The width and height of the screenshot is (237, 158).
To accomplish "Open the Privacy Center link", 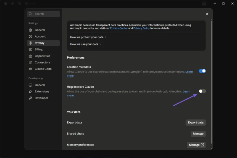I will [x=119, y=28].
